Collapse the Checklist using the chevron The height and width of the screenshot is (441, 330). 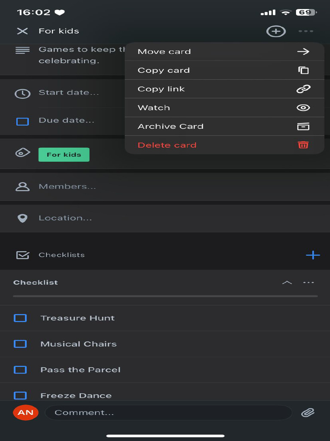tap(287, 283)
